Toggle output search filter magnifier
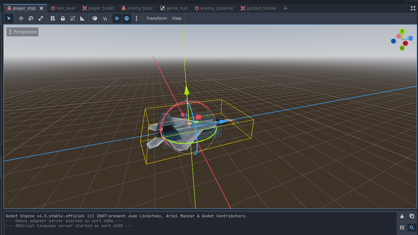 412,228
